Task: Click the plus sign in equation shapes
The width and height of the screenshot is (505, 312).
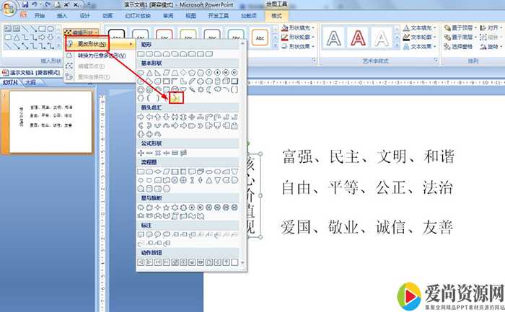Action: click(x=141, y=153)
